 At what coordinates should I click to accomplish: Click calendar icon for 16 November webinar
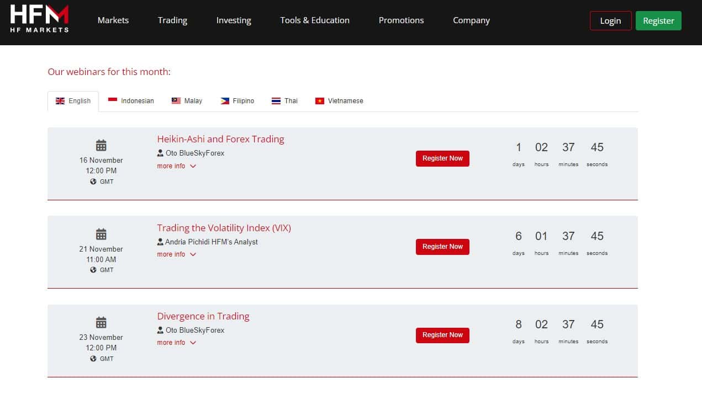[x=101, y=146]
